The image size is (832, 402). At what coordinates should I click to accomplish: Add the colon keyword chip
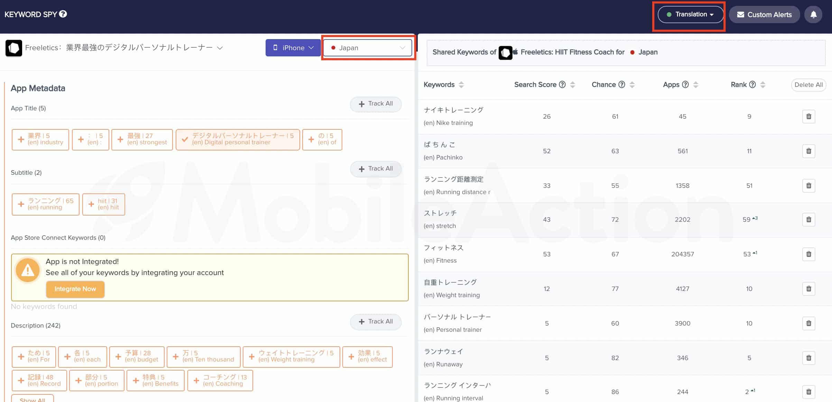click(91, 139)
